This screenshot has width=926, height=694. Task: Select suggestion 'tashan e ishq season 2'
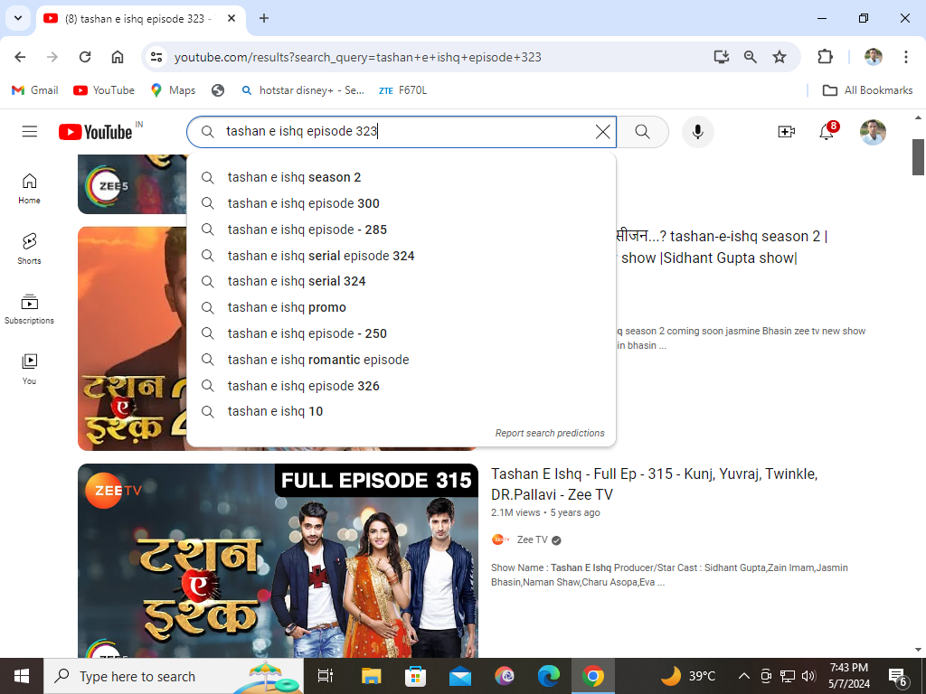pyautogui.click(x=294, y=177)
